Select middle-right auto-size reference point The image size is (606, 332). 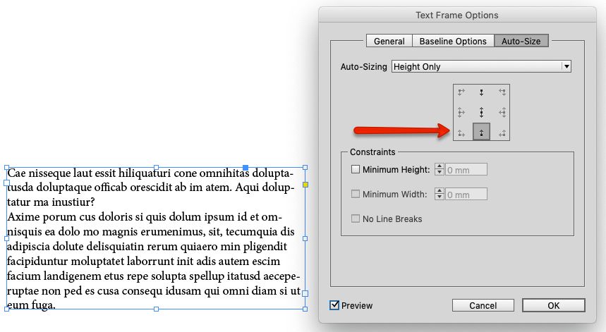pyautogui.click(x=502, y=112)
